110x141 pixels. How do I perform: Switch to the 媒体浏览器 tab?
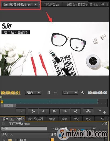click(36, 119)
